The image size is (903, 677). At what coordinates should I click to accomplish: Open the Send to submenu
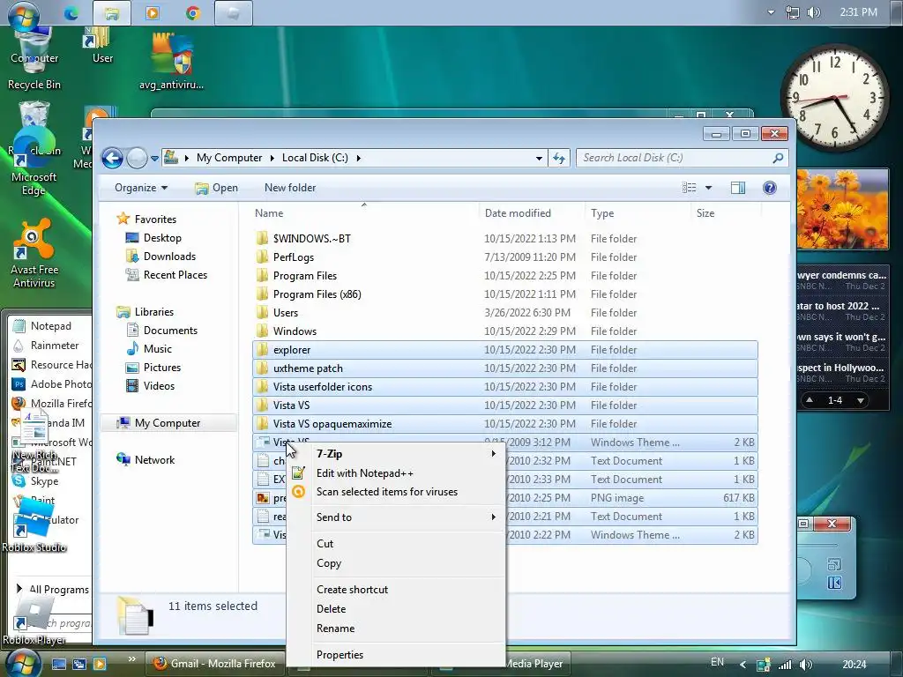point(396,517)
